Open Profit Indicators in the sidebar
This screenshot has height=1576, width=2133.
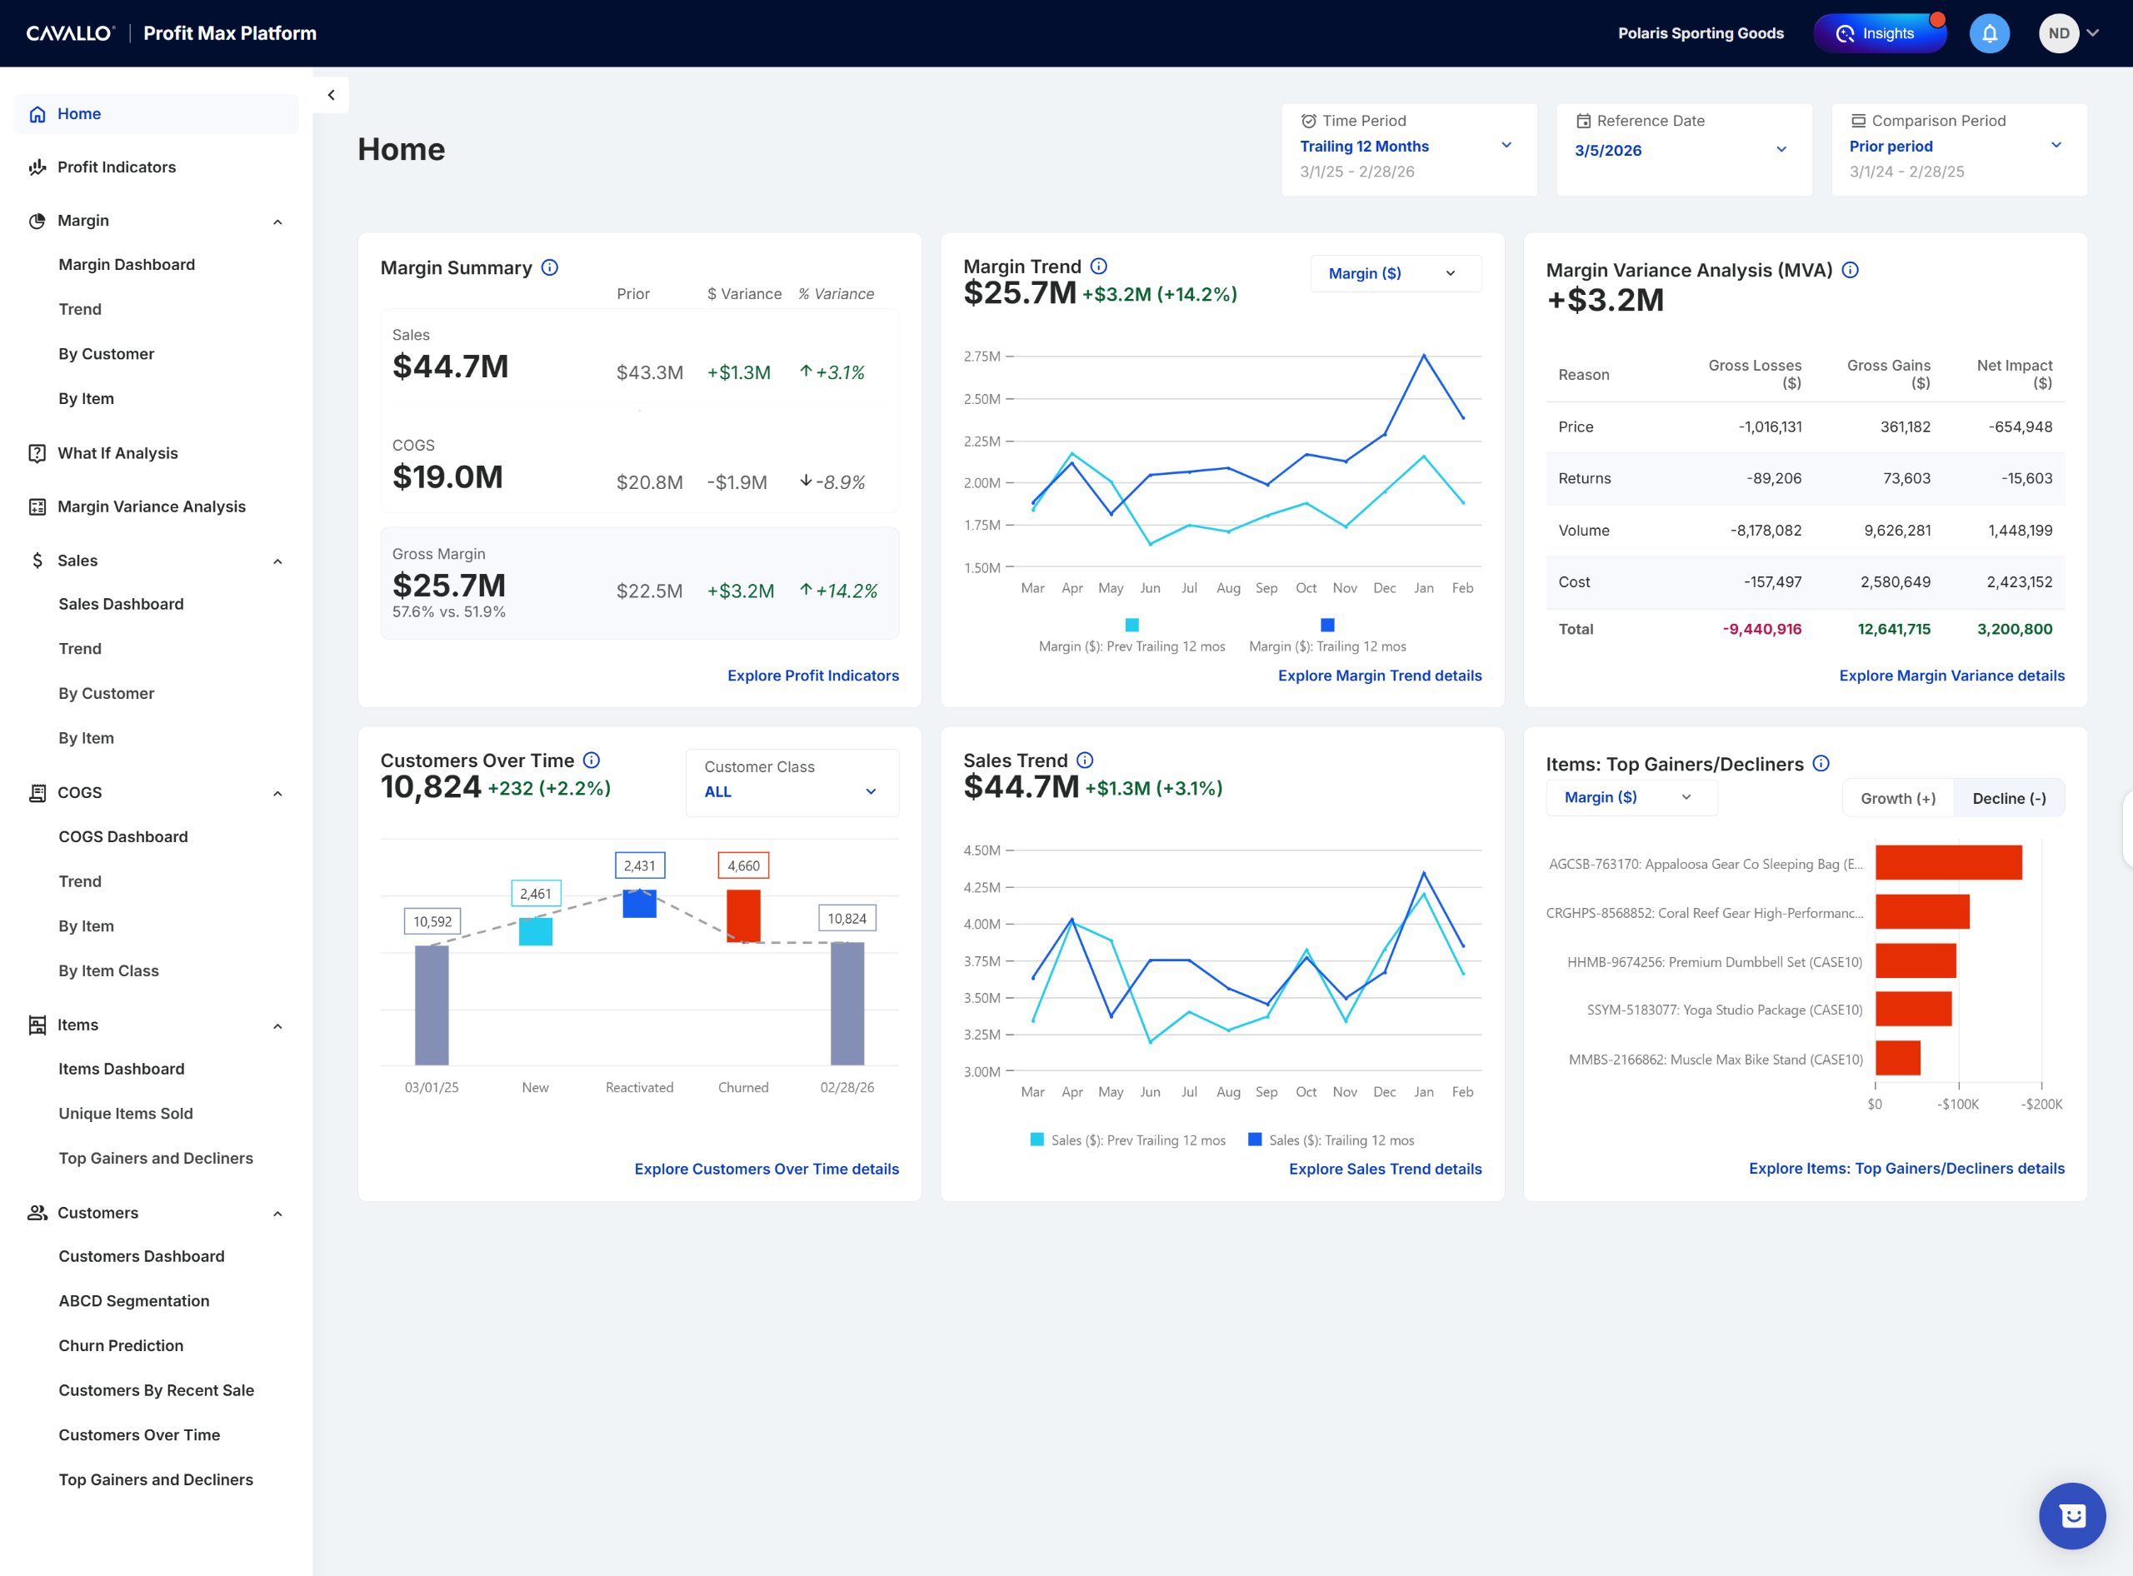(x=117, y=167)
